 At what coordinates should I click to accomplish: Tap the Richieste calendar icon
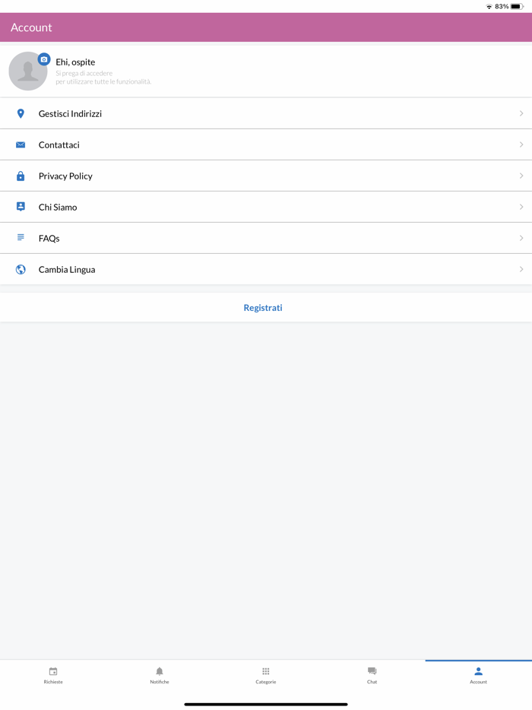pyautogui.click(x=53, y=671)
